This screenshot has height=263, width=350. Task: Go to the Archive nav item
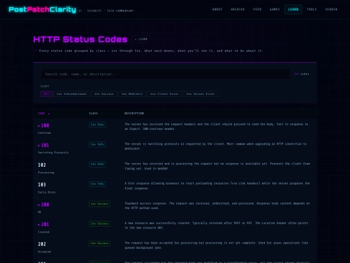pyautogui.click(x=238, y=9)
